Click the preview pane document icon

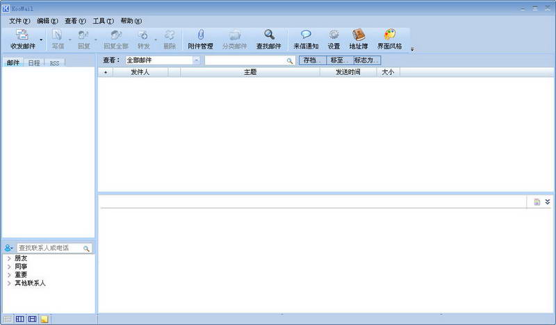(537, 202)
